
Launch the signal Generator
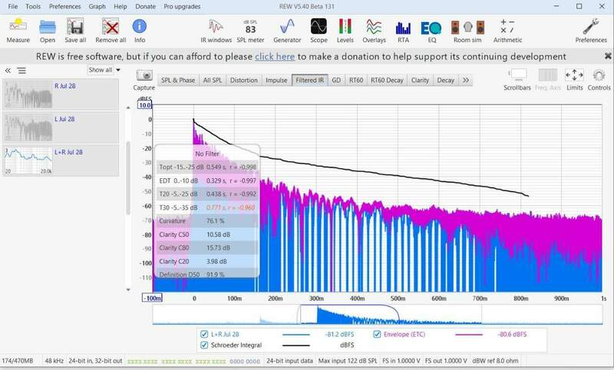[x=287, y=31]
